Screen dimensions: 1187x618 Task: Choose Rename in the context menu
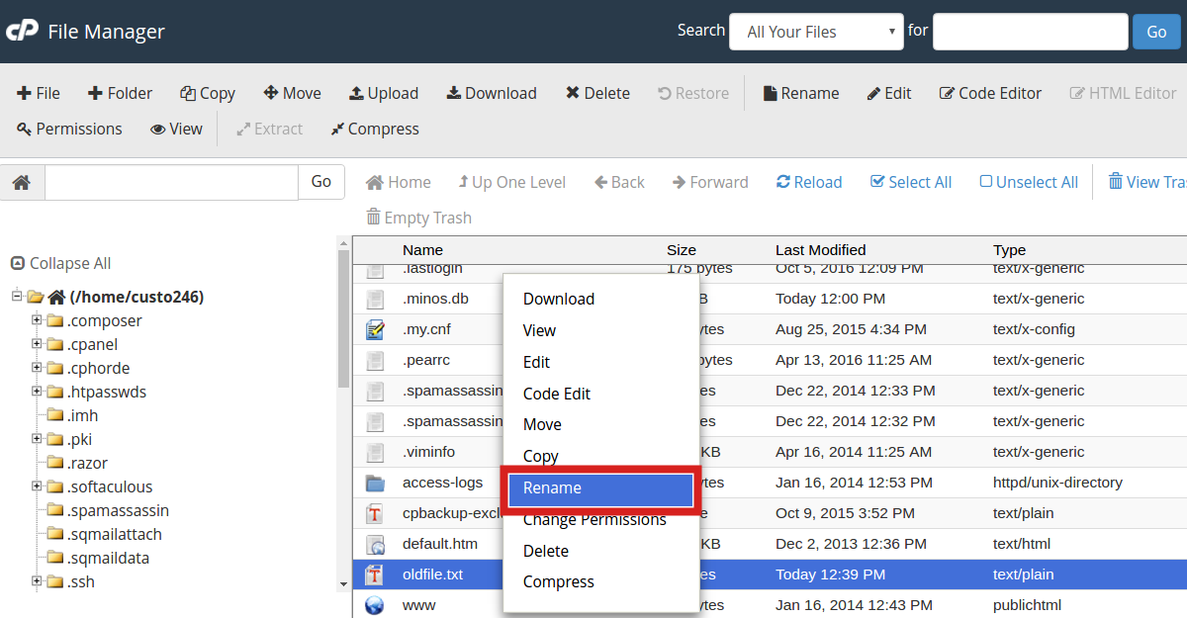(x=599, y=488)
